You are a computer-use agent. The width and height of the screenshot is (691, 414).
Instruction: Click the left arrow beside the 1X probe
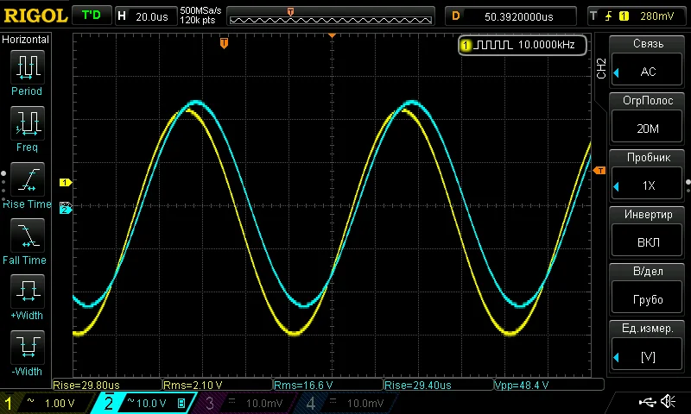click(x=617, y=186)
